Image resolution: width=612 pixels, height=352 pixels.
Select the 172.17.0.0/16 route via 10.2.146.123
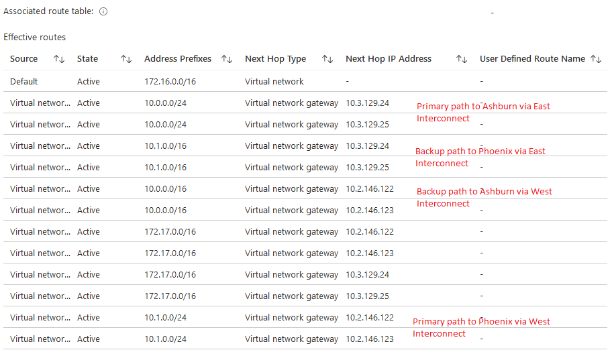[170, 253]
